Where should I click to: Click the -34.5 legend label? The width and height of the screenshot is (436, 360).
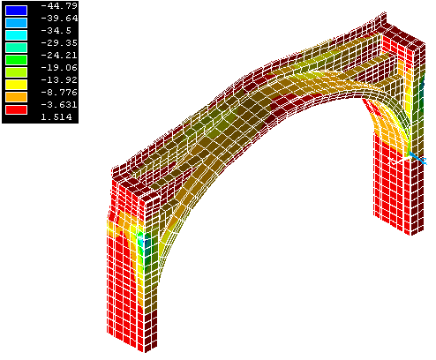pyautogui.click(x=56, y=31)
